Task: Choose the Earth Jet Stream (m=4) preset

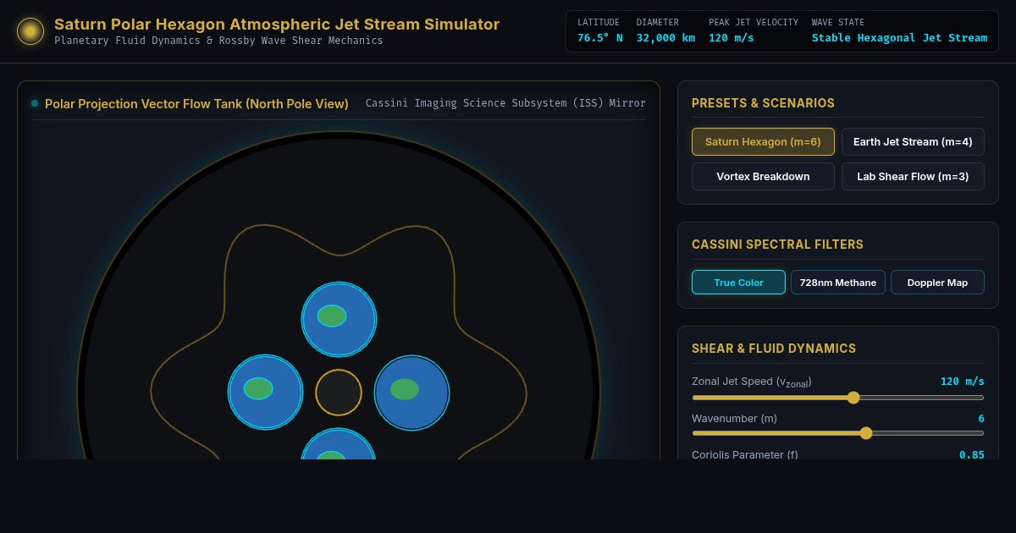Action: tap(913, 142)
